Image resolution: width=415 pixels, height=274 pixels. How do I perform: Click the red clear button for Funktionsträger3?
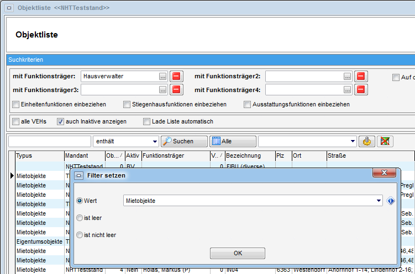(176, 89)
